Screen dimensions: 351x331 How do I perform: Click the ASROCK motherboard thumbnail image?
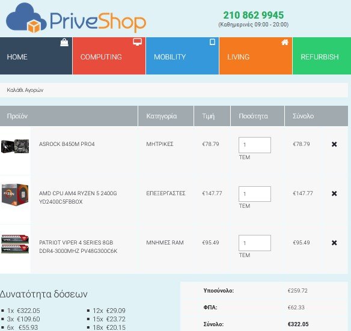(x=15, y=146)
